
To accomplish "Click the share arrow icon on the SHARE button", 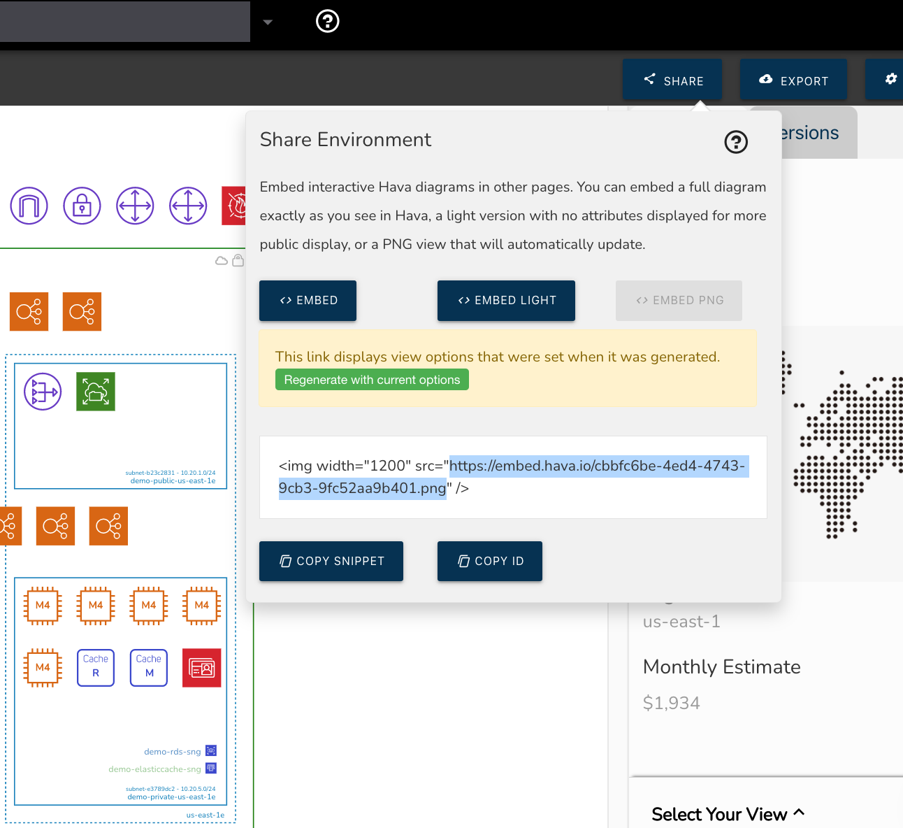I will tap(649, 79).
